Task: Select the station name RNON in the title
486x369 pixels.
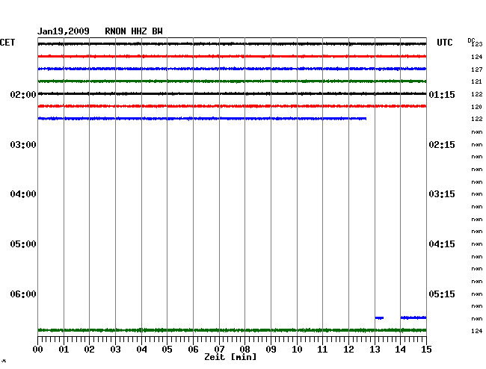Action: tap(115, 31)
